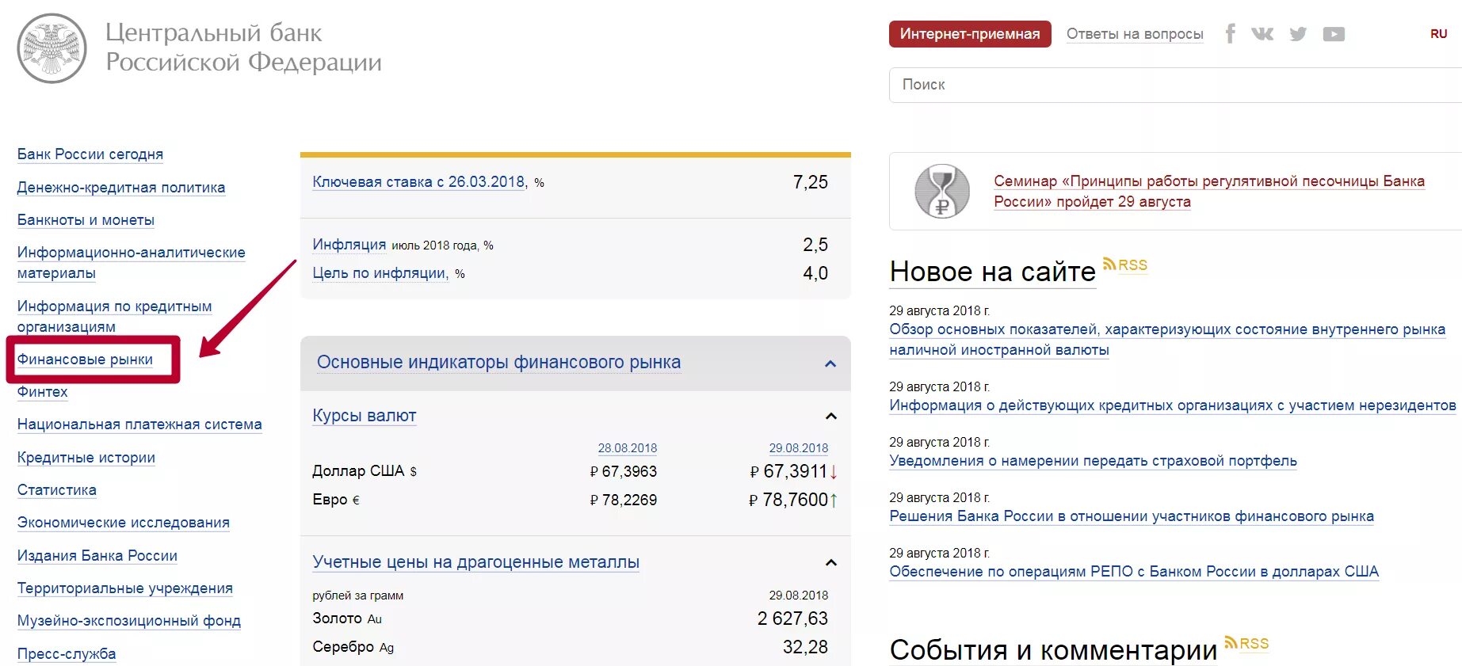Open Национальная платежная система link

pos(139,424)
